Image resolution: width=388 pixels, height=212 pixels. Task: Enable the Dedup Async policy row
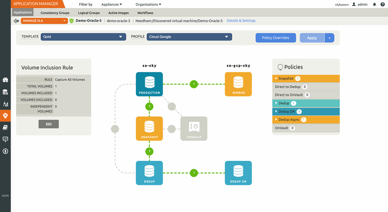[306, 119]
